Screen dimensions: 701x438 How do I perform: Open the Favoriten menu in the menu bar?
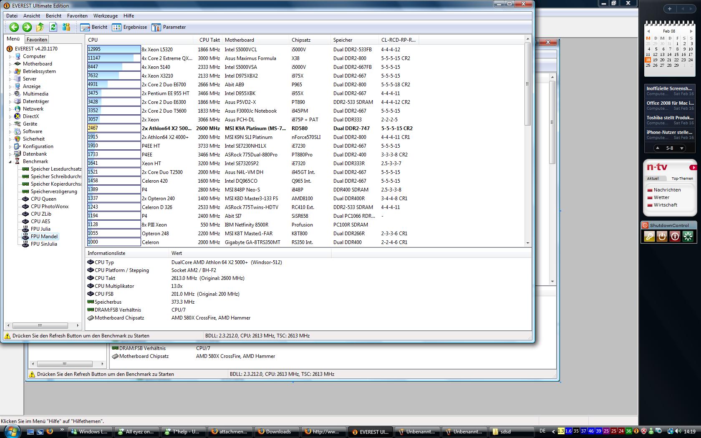[77, 16]
